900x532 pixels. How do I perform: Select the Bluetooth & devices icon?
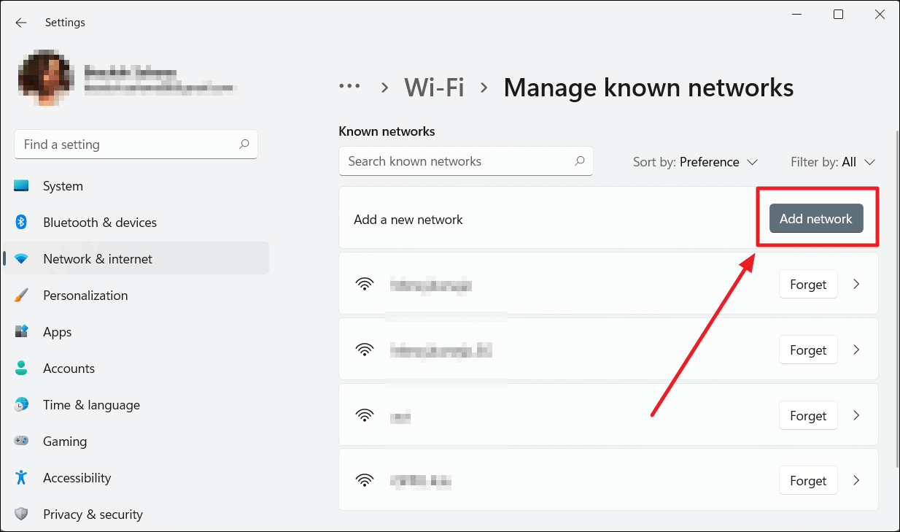pos(22,222)
